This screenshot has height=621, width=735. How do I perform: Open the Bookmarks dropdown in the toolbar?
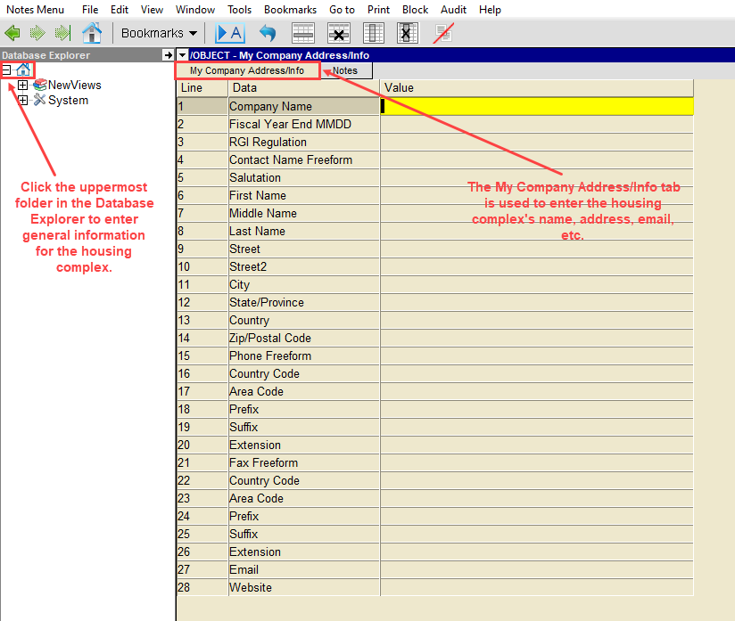[x=160, y=34]
